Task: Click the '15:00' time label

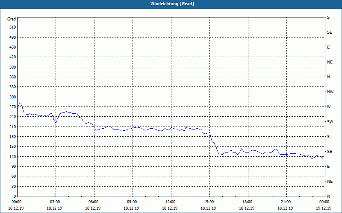Action: pyautogui.click(x=209, y=202)
